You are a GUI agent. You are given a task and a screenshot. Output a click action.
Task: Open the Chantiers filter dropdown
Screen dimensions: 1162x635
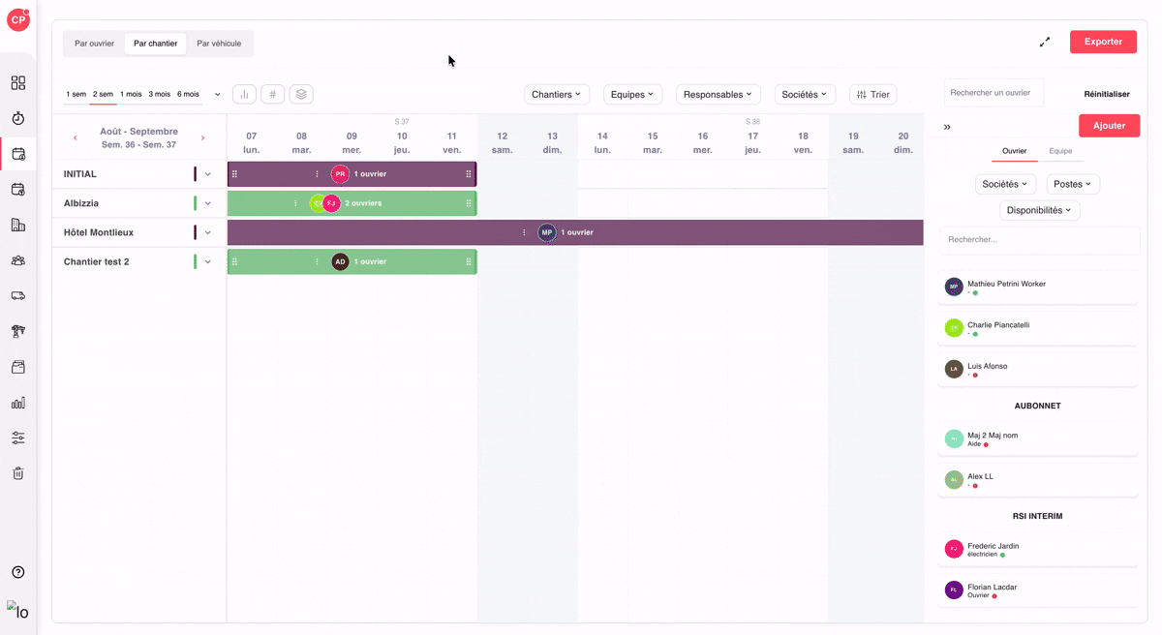click(x=557, y=94)
